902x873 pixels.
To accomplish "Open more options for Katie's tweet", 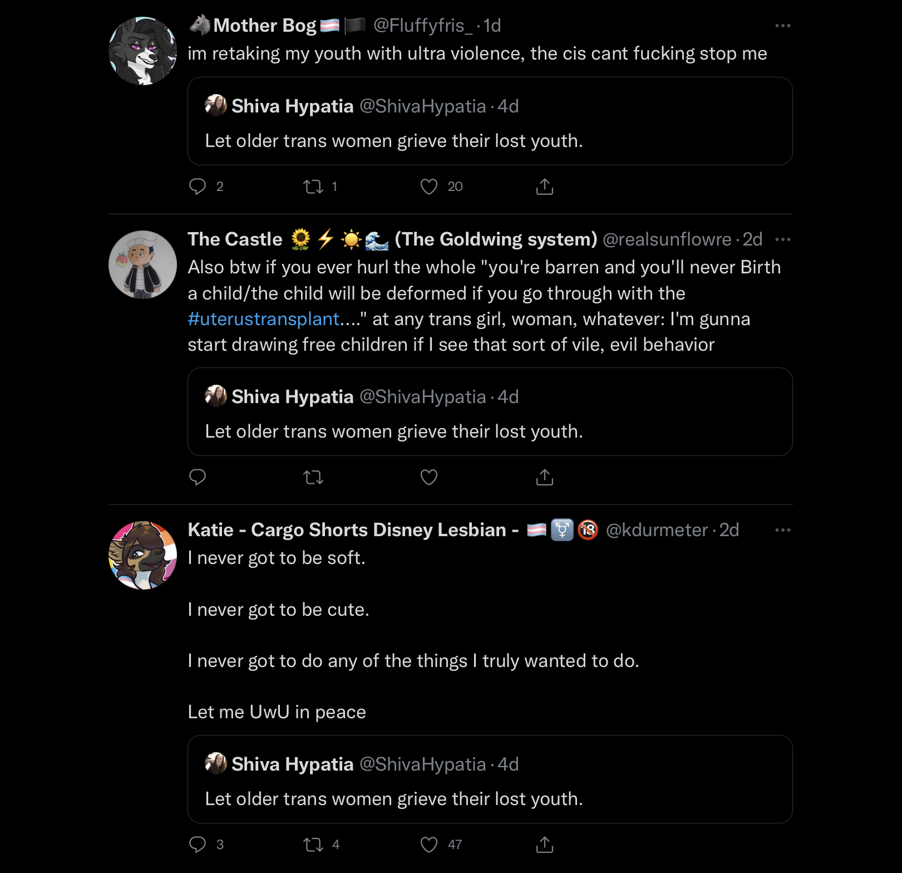I will 783,530.
